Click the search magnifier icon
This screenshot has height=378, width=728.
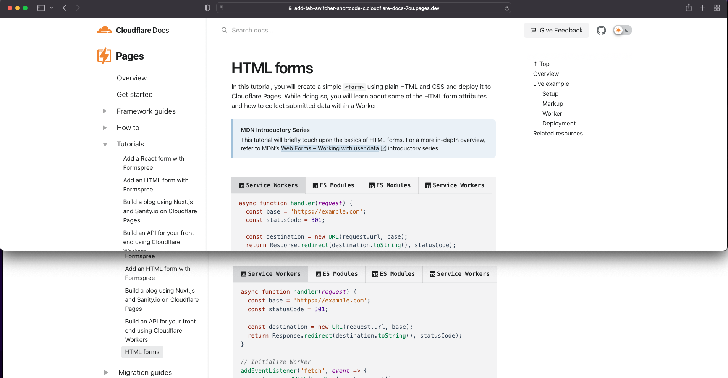pos(224,30)
